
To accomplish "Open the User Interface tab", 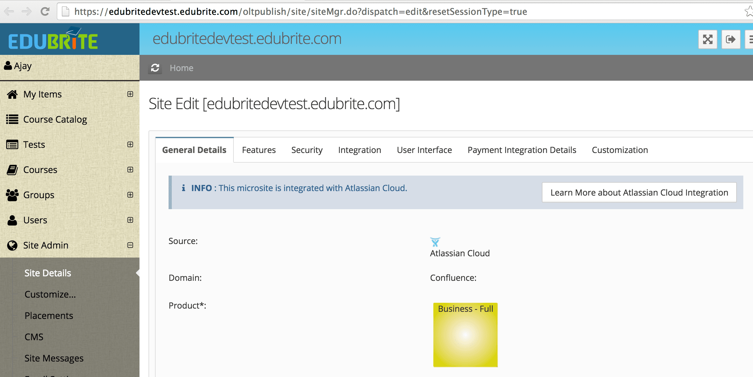I will point(424,150).
